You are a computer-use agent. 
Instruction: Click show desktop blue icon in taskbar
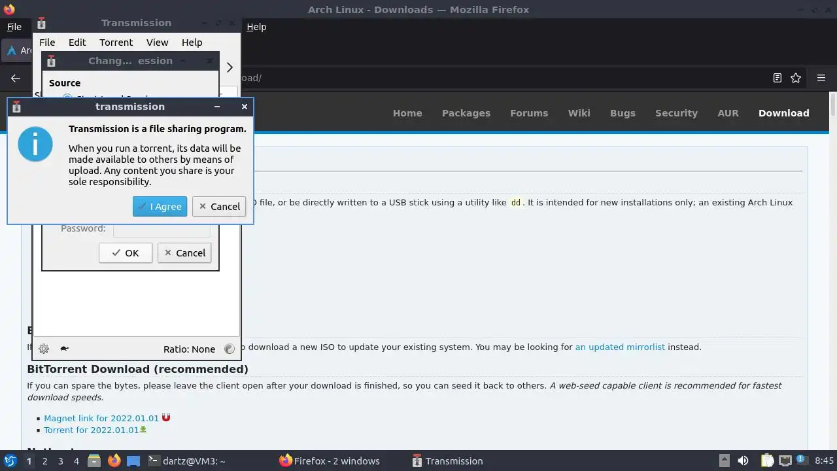click(x=133, y=461)
